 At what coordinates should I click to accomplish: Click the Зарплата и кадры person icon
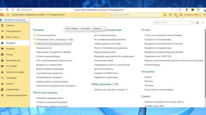tap(2, 72)
